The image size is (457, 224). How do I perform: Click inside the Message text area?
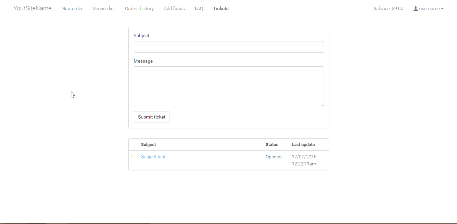[228, 86]
